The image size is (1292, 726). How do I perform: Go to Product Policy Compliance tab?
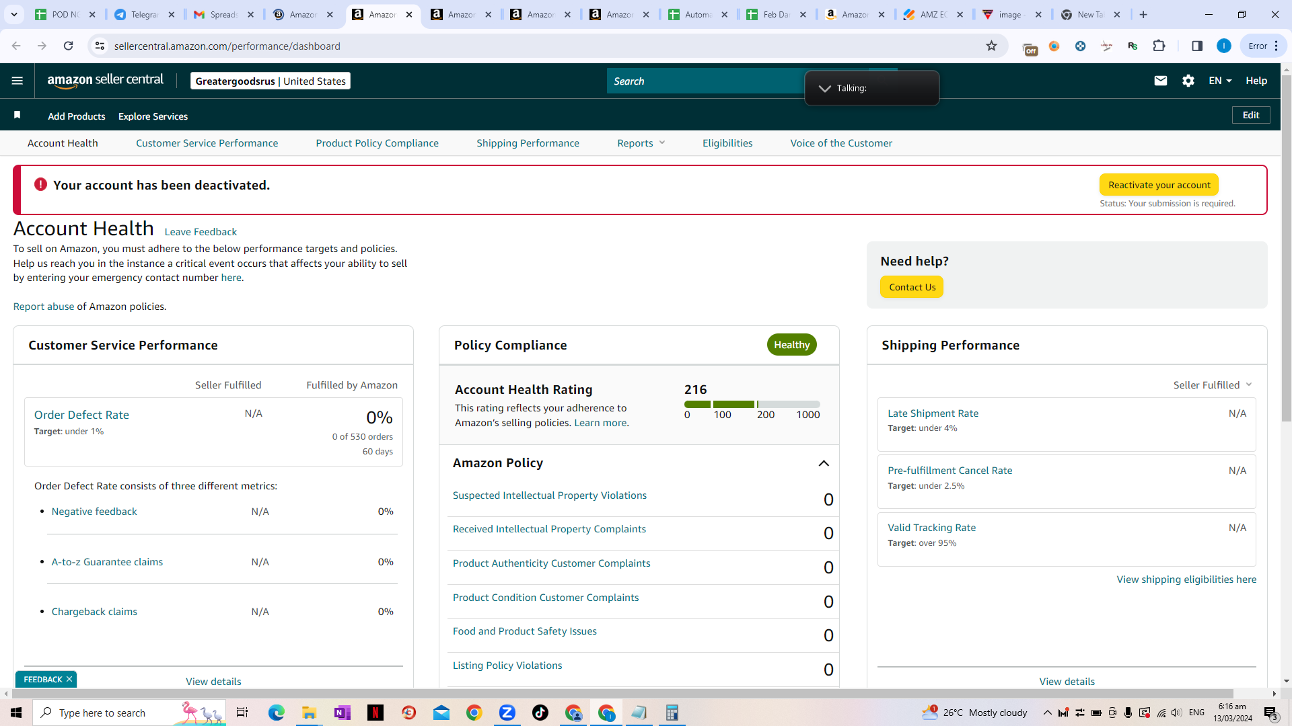[x=377, y=143]
